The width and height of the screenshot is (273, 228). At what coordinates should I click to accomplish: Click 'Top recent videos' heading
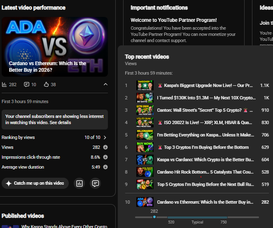[x=147, y=57]
